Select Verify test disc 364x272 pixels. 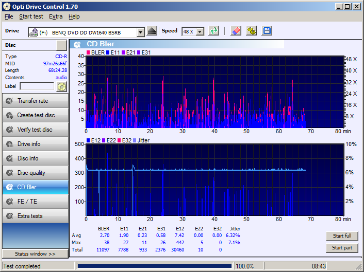35,130
